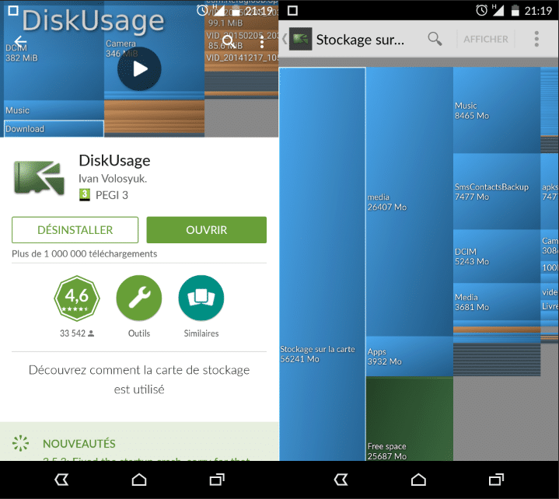Screen dimensions: 559x499
Task: Select the Media 3681 Mo block
Action: 497,302
